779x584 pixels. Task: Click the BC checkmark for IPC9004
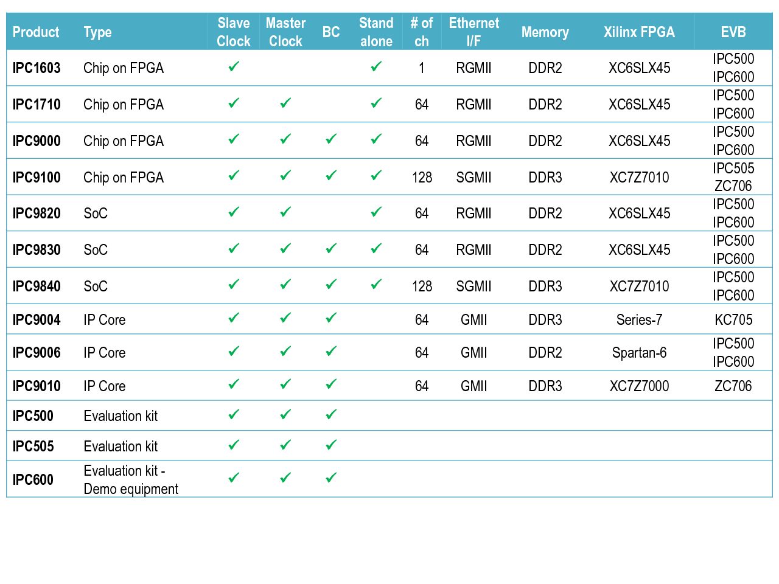click(x=331, y=318)
